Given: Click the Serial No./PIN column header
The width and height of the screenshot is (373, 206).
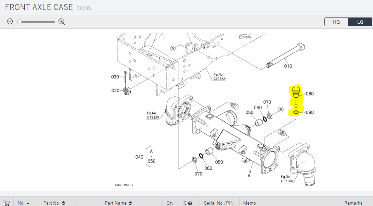Looking at the screenshot, I should (x=218, y=203).
